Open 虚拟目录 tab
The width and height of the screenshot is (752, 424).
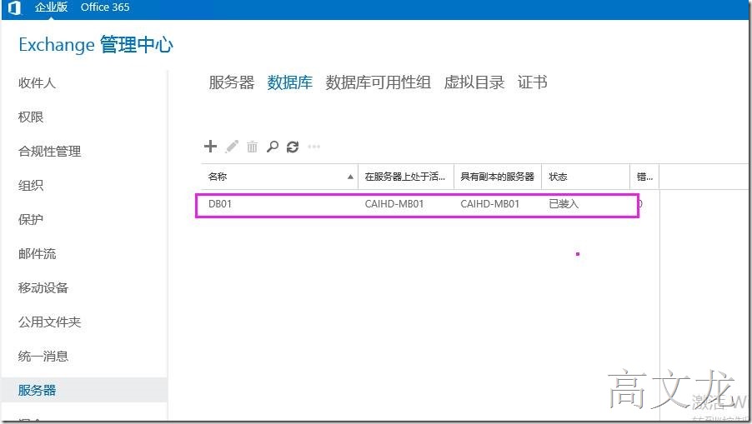474,82
